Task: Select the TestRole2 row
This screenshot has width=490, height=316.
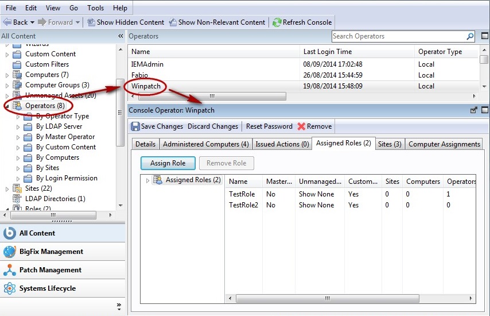Action: point(351,205)
